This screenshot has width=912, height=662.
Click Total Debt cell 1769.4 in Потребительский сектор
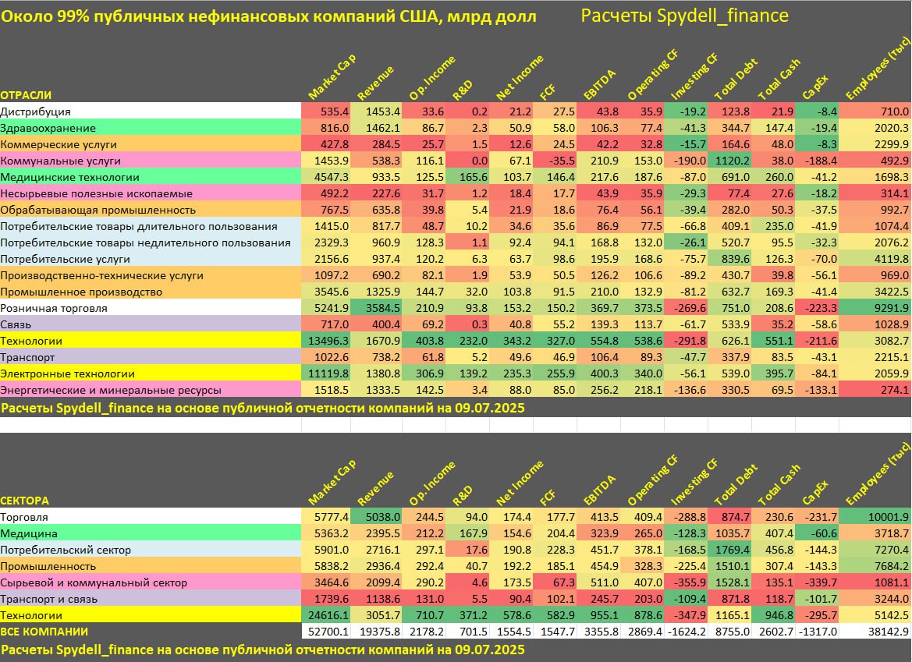click(x=729, y=549)
